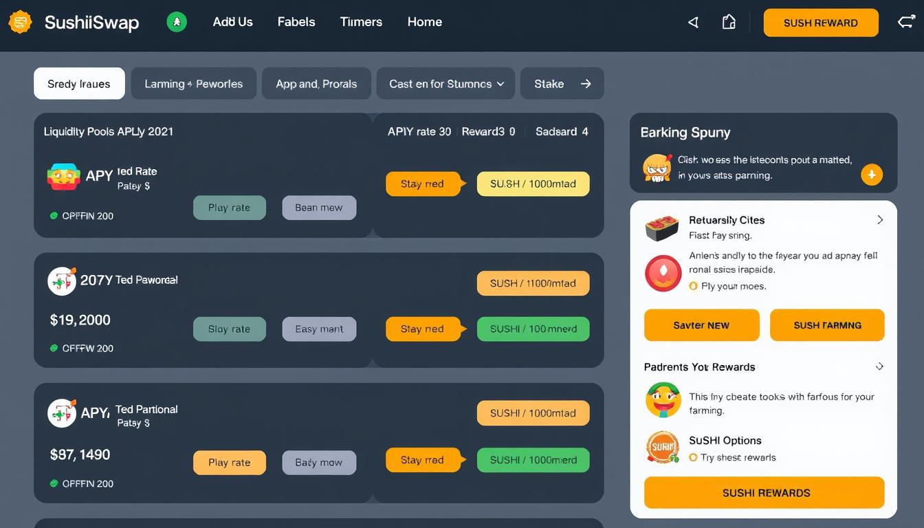Click the sushi roll icon beside Retuarsily Cites
The height and width of the screenshot is (528, 924).
[x=662, y=227]
